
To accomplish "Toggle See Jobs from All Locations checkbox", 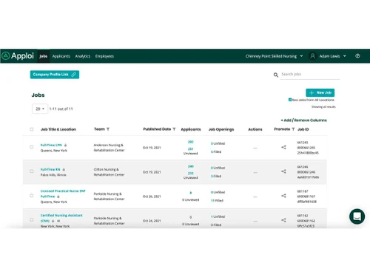I will point(290,100).
